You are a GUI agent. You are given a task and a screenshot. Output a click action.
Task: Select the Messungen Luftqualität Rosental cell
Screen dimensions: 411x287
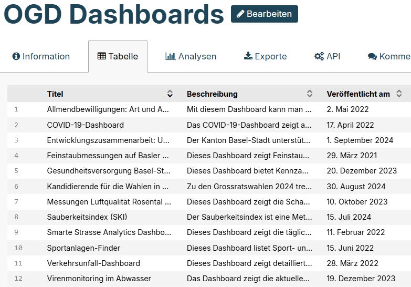click(109, 202)
